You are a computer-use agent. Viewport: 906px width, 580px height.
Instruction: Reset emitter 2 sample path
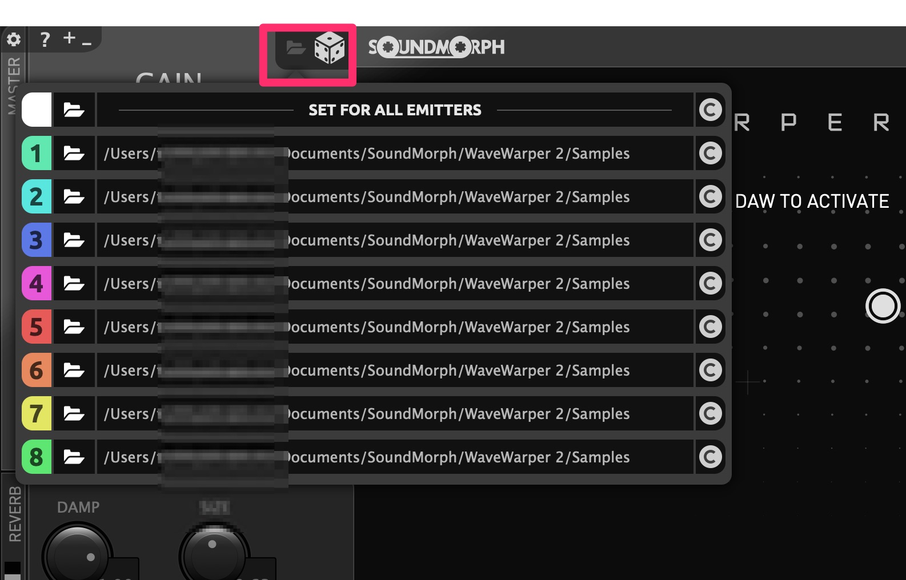click(711, 197)
